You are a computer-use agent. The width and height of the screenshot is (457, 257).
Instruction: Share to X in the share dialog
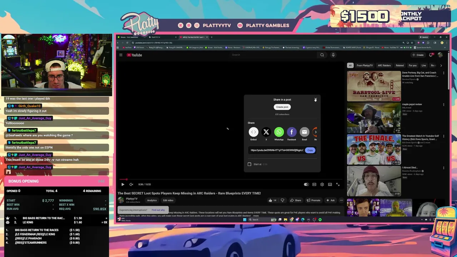266,132
